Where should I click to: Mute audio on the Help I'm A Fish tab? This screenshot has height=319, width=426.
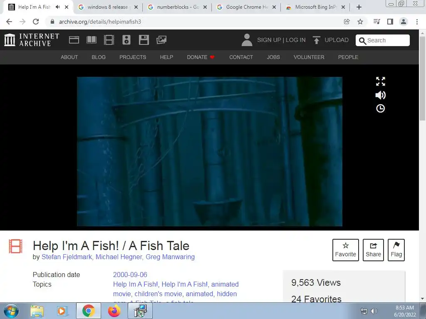(57, 7)
